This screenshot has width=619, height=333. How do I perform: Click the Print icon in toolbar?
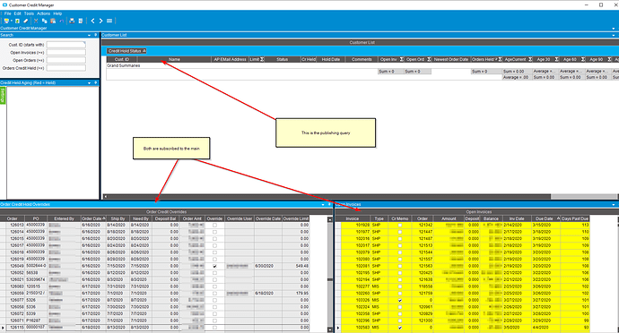[72, 21]
